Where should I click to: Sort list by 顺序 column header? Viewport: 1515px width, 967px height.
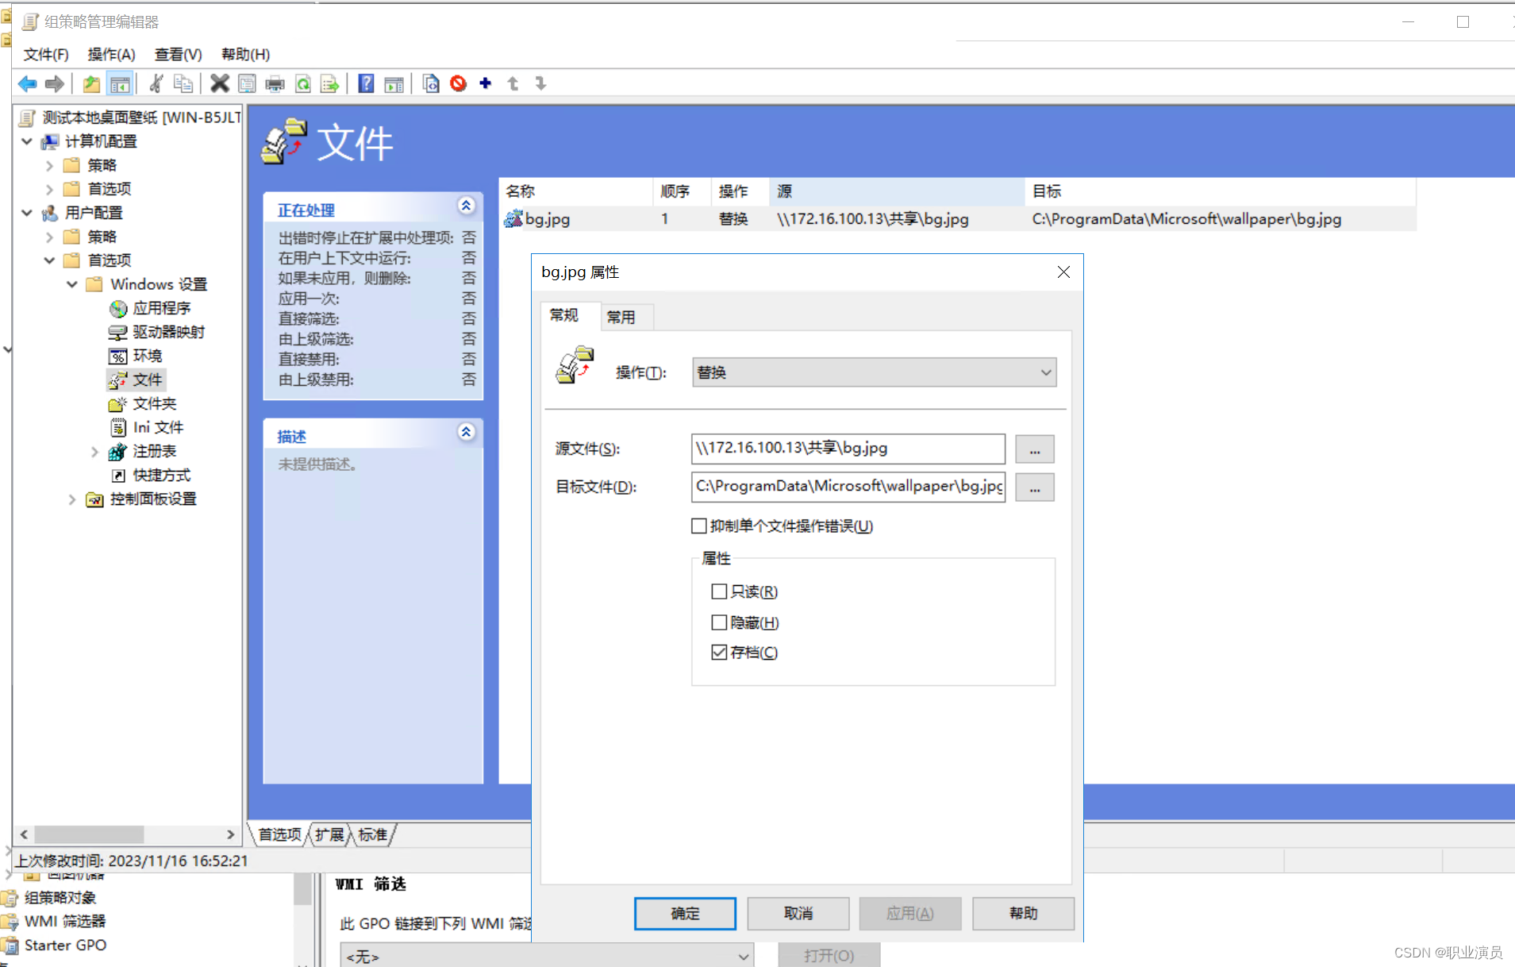[x=681, y=191]
